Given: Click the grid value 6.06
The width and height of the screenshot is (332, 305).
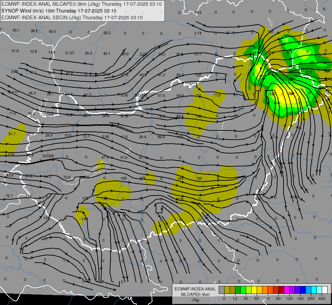Looking at the screenshot, I should pyautogui.click(x=124, y=95).
